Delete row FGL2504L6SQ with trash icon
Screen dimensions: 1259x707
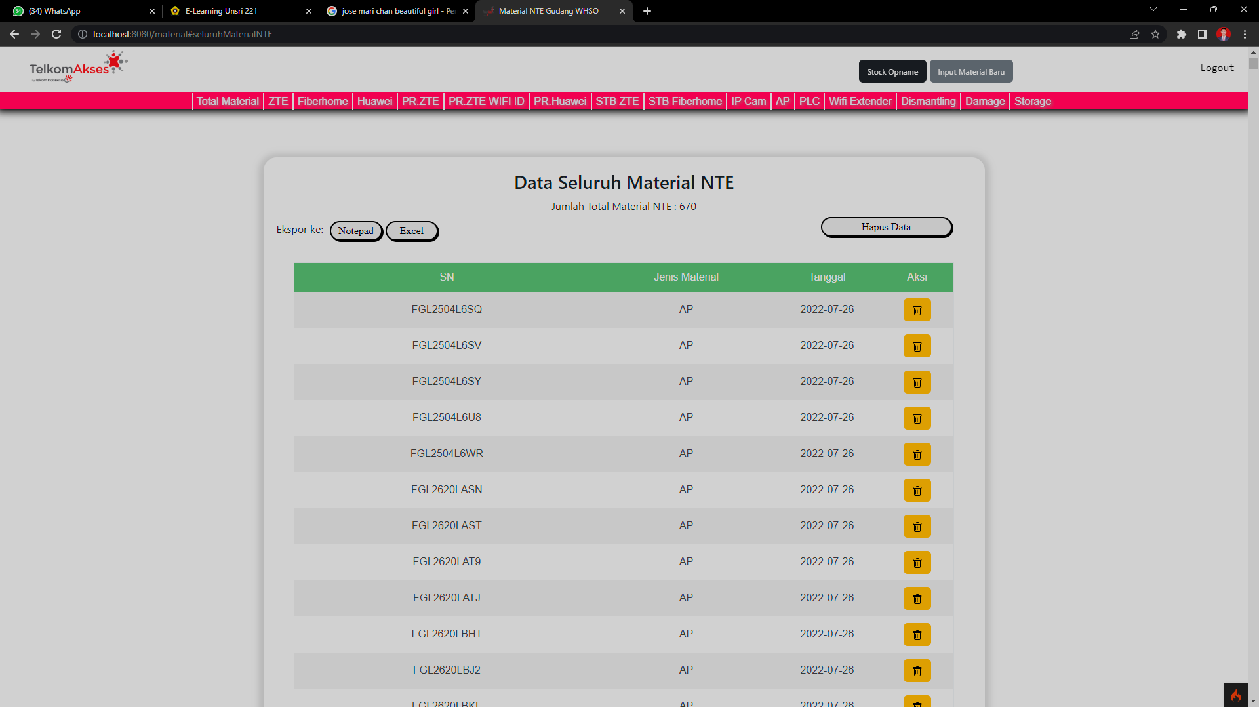pos(917,310)
